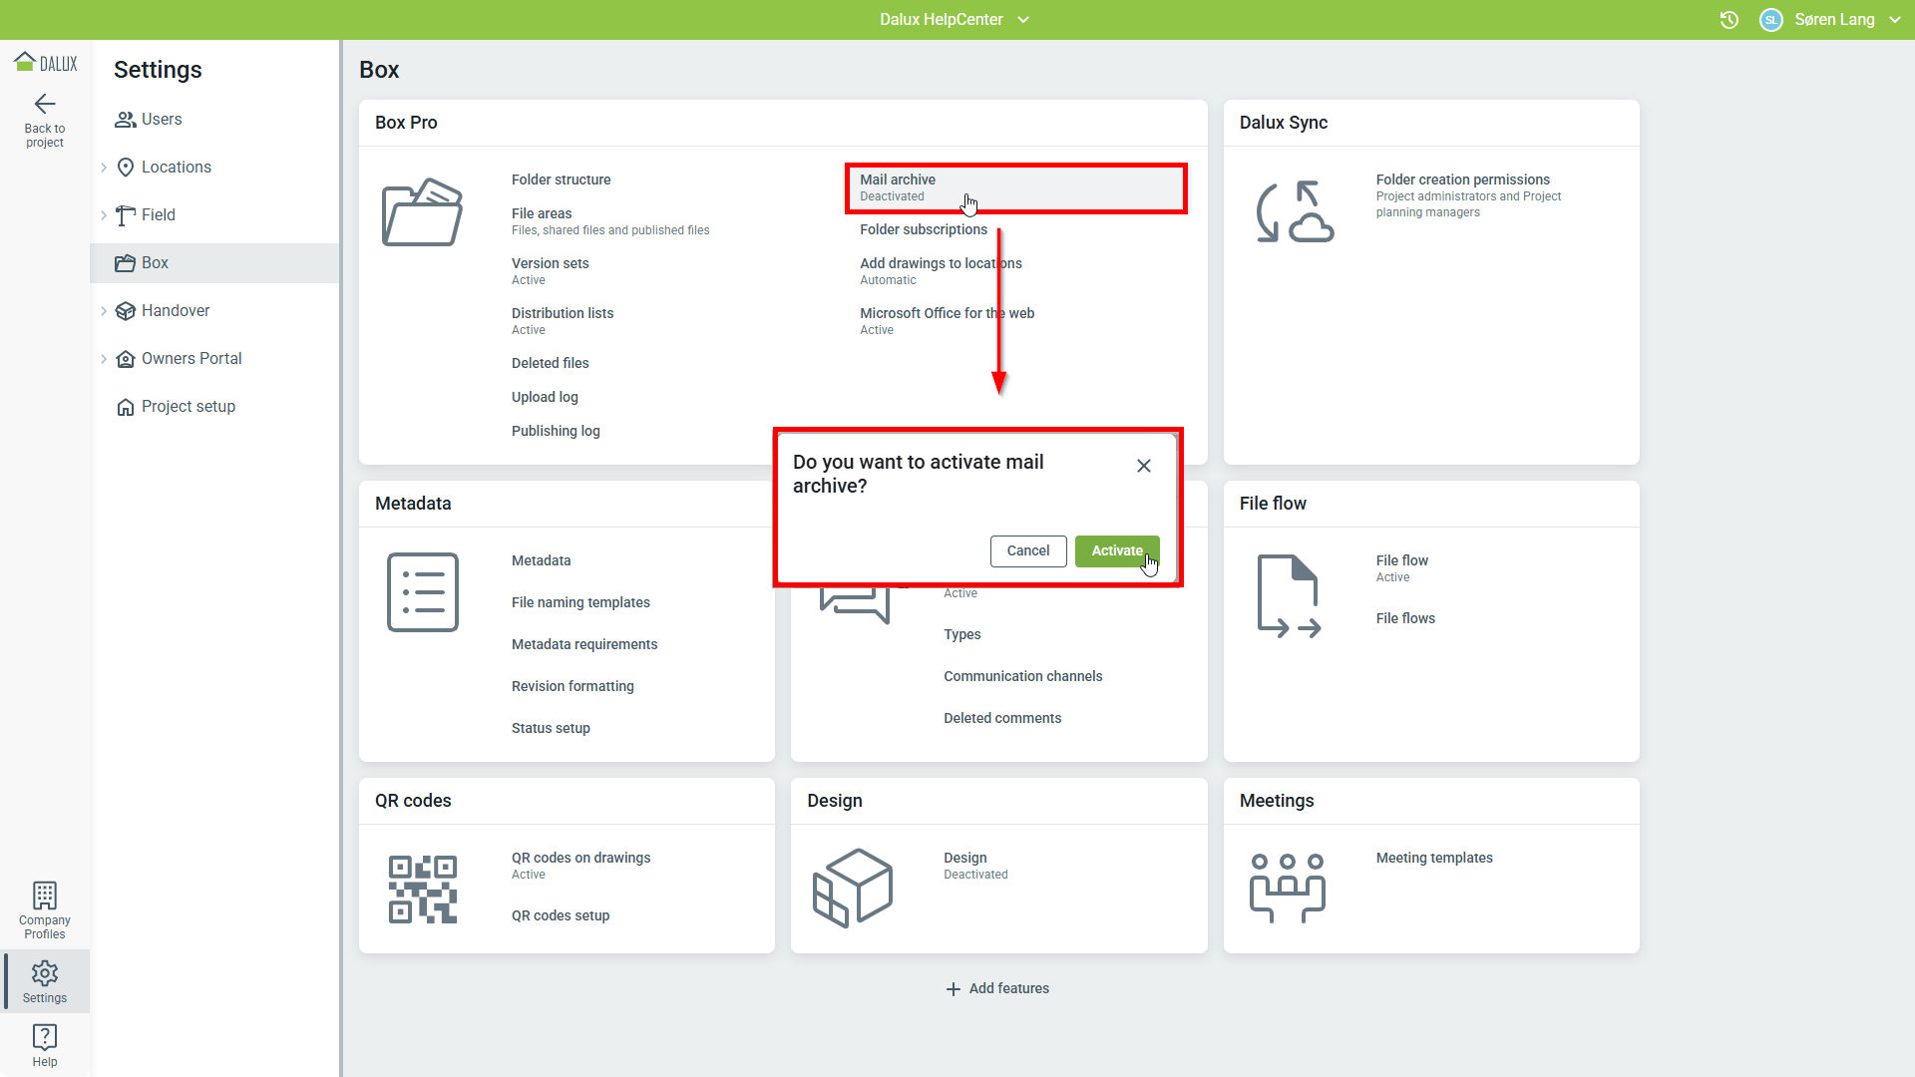Expand the Handover section chevron
Viewport: 1915px width, 1077px height.
pyautogui.click(x=104, y=311)
